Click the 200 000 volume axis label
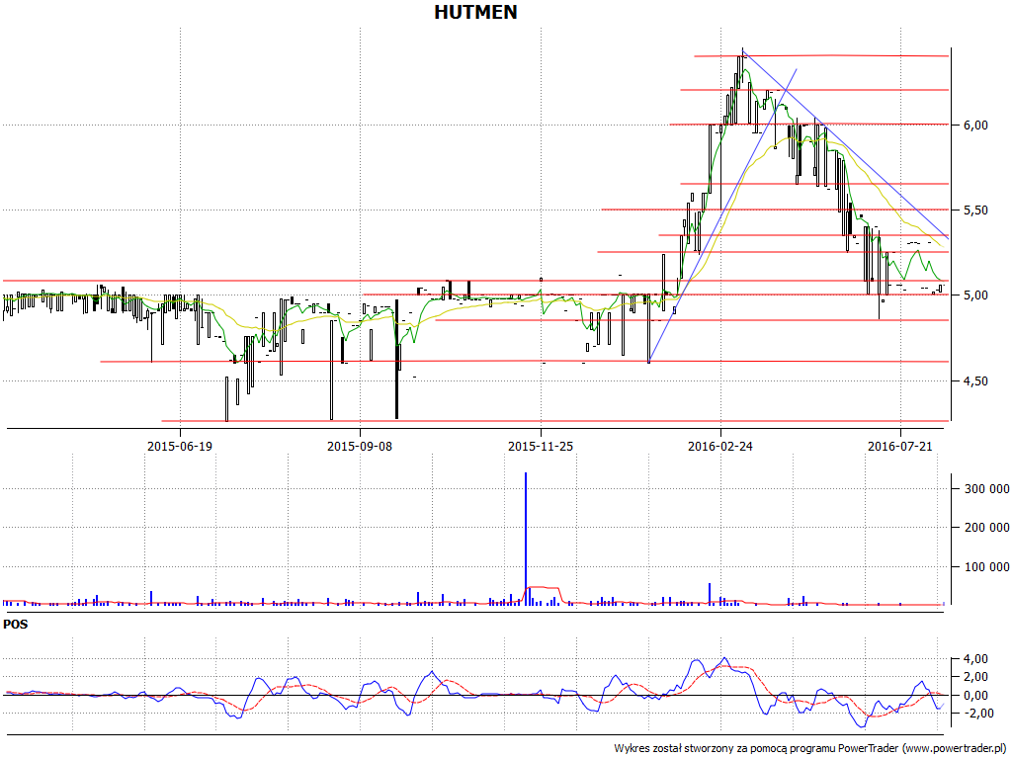 click(x=986, y=528)
